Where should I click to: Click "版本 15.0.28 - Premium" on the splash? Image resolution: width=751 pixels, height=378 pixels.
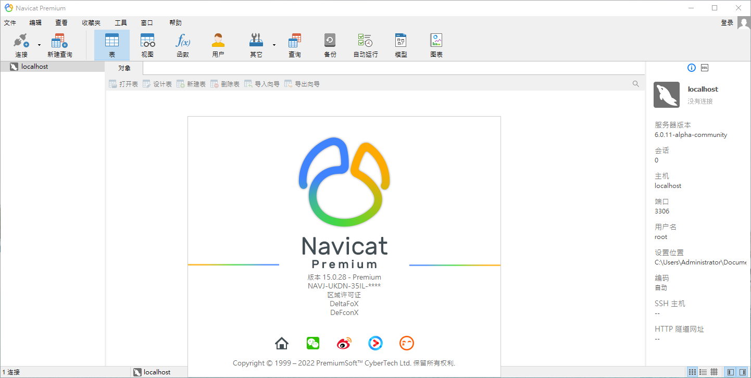tap(344, 278)
